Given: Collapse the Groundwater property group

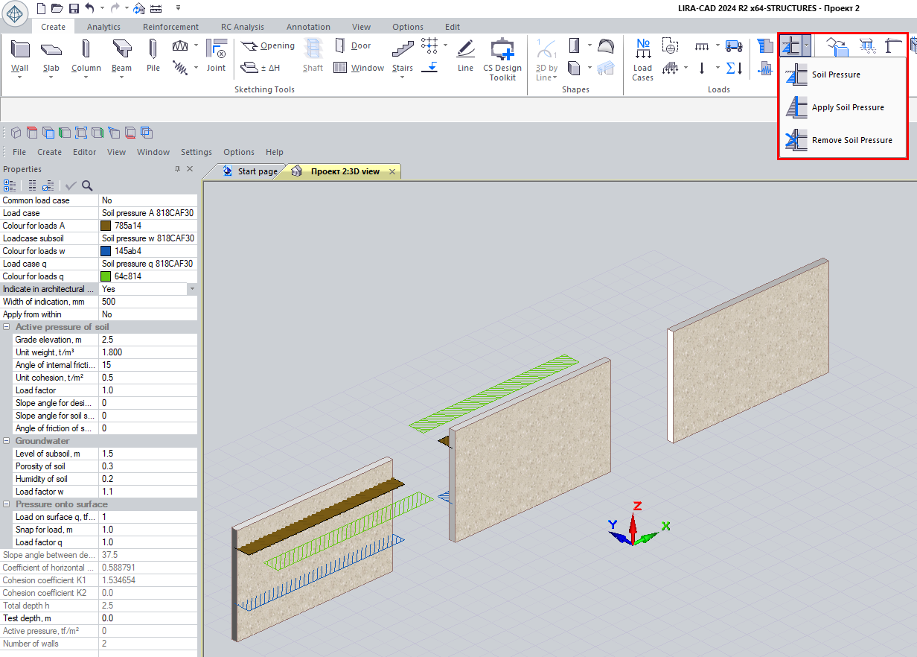Looking at the screenshot, I should click(x=7, y=441).
